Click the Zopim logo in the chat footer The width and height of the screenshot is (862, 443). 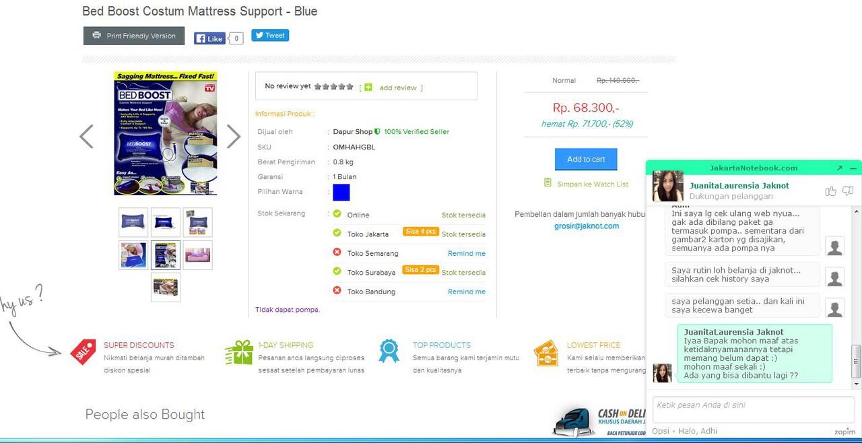(x=844, y=432)
